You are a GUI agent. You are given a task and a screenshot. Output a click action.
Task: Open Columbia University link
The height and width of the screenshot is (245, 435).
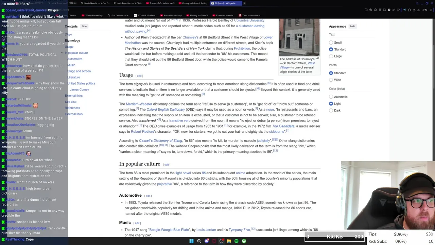tap(249, 20)
